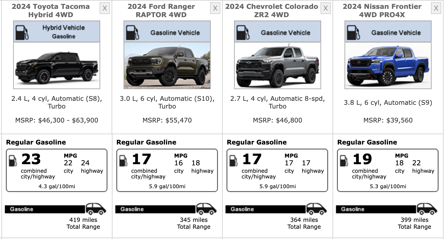Viewport: 445px width, 239px height.
Task: Click the fuel pump icon in Hybrid Vehicle banner
Action: pos(22,32)
